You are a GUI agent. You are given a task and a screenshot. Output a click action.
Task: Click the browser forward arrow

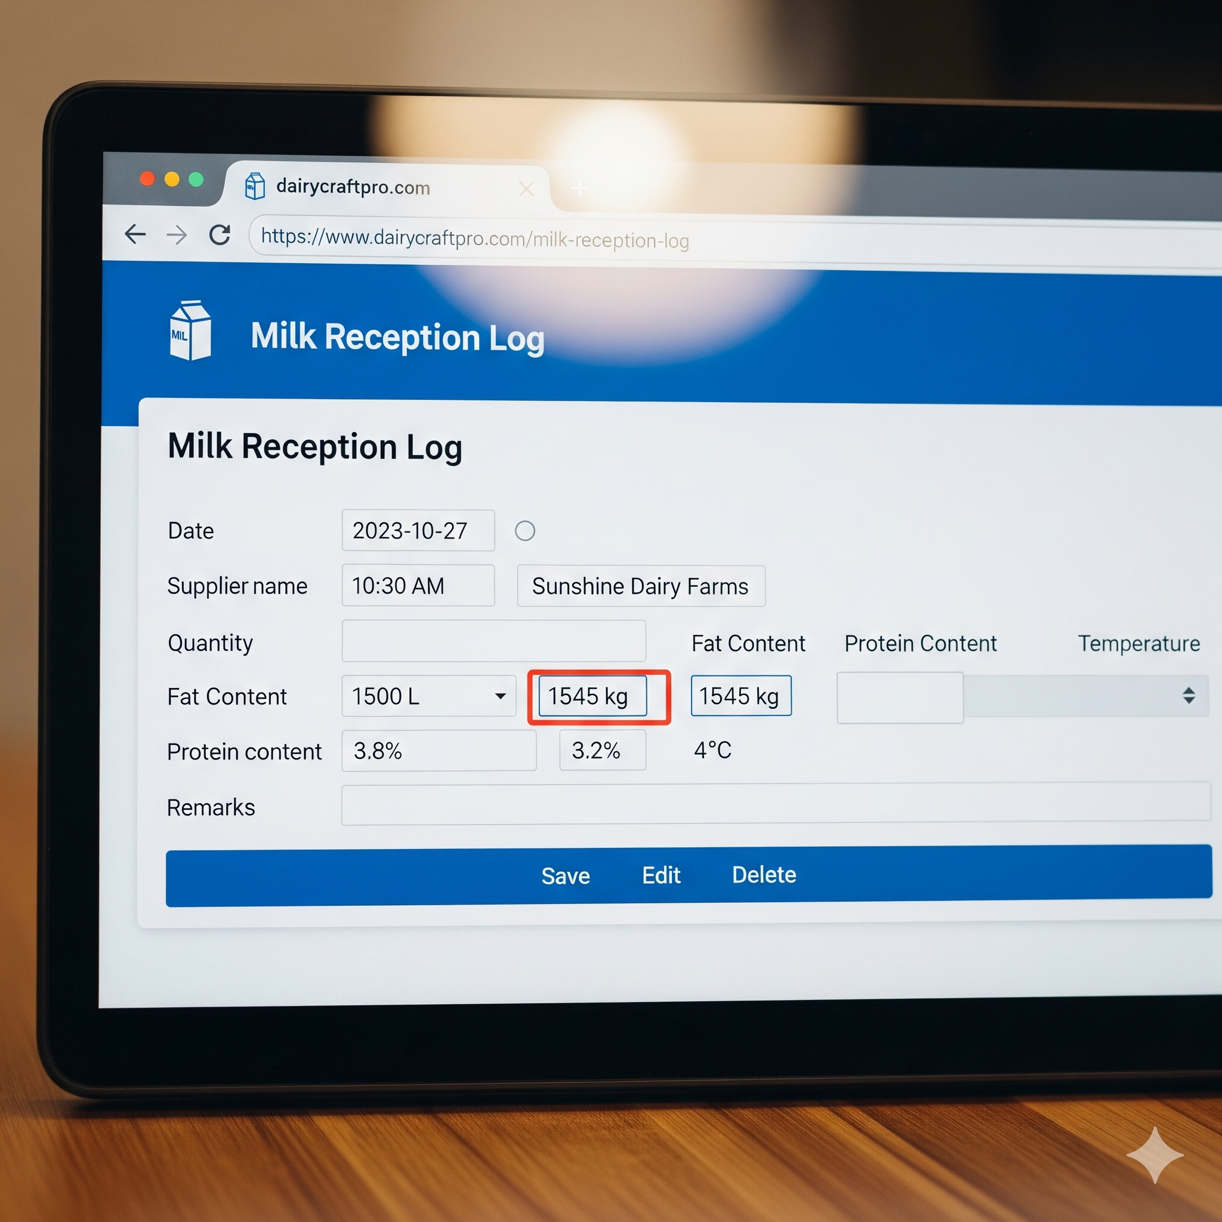click(x=177, y=235)
